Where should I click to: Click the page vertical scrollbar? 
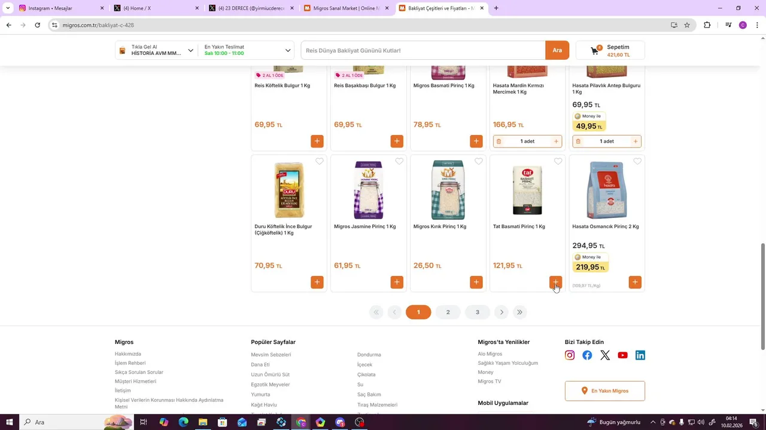coord(762,297)
